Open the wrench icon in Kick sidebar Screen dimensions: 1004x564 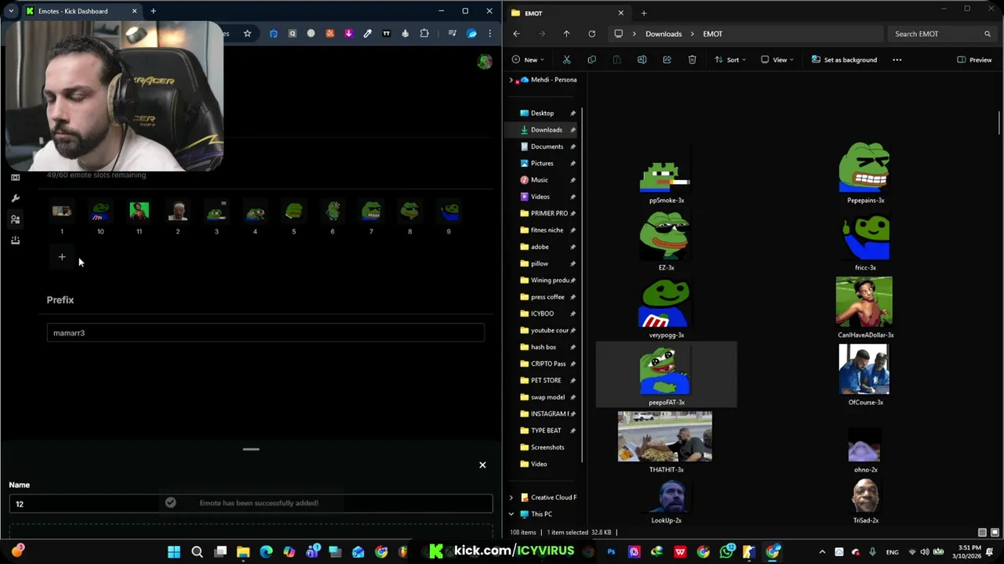point(15,198)
